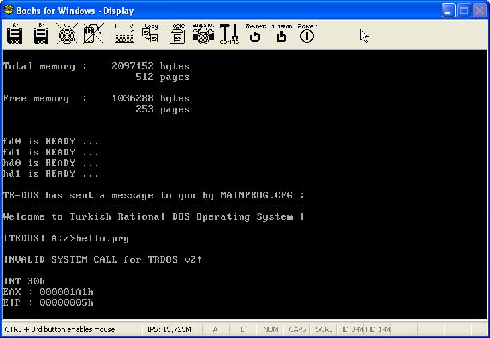The image size is (490, 338).
Task: Click the floppy A: drive icon
Action: tap(14, 34)
